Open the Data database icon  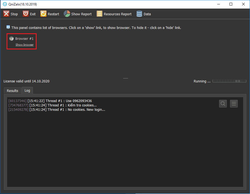tap(139, 14)
